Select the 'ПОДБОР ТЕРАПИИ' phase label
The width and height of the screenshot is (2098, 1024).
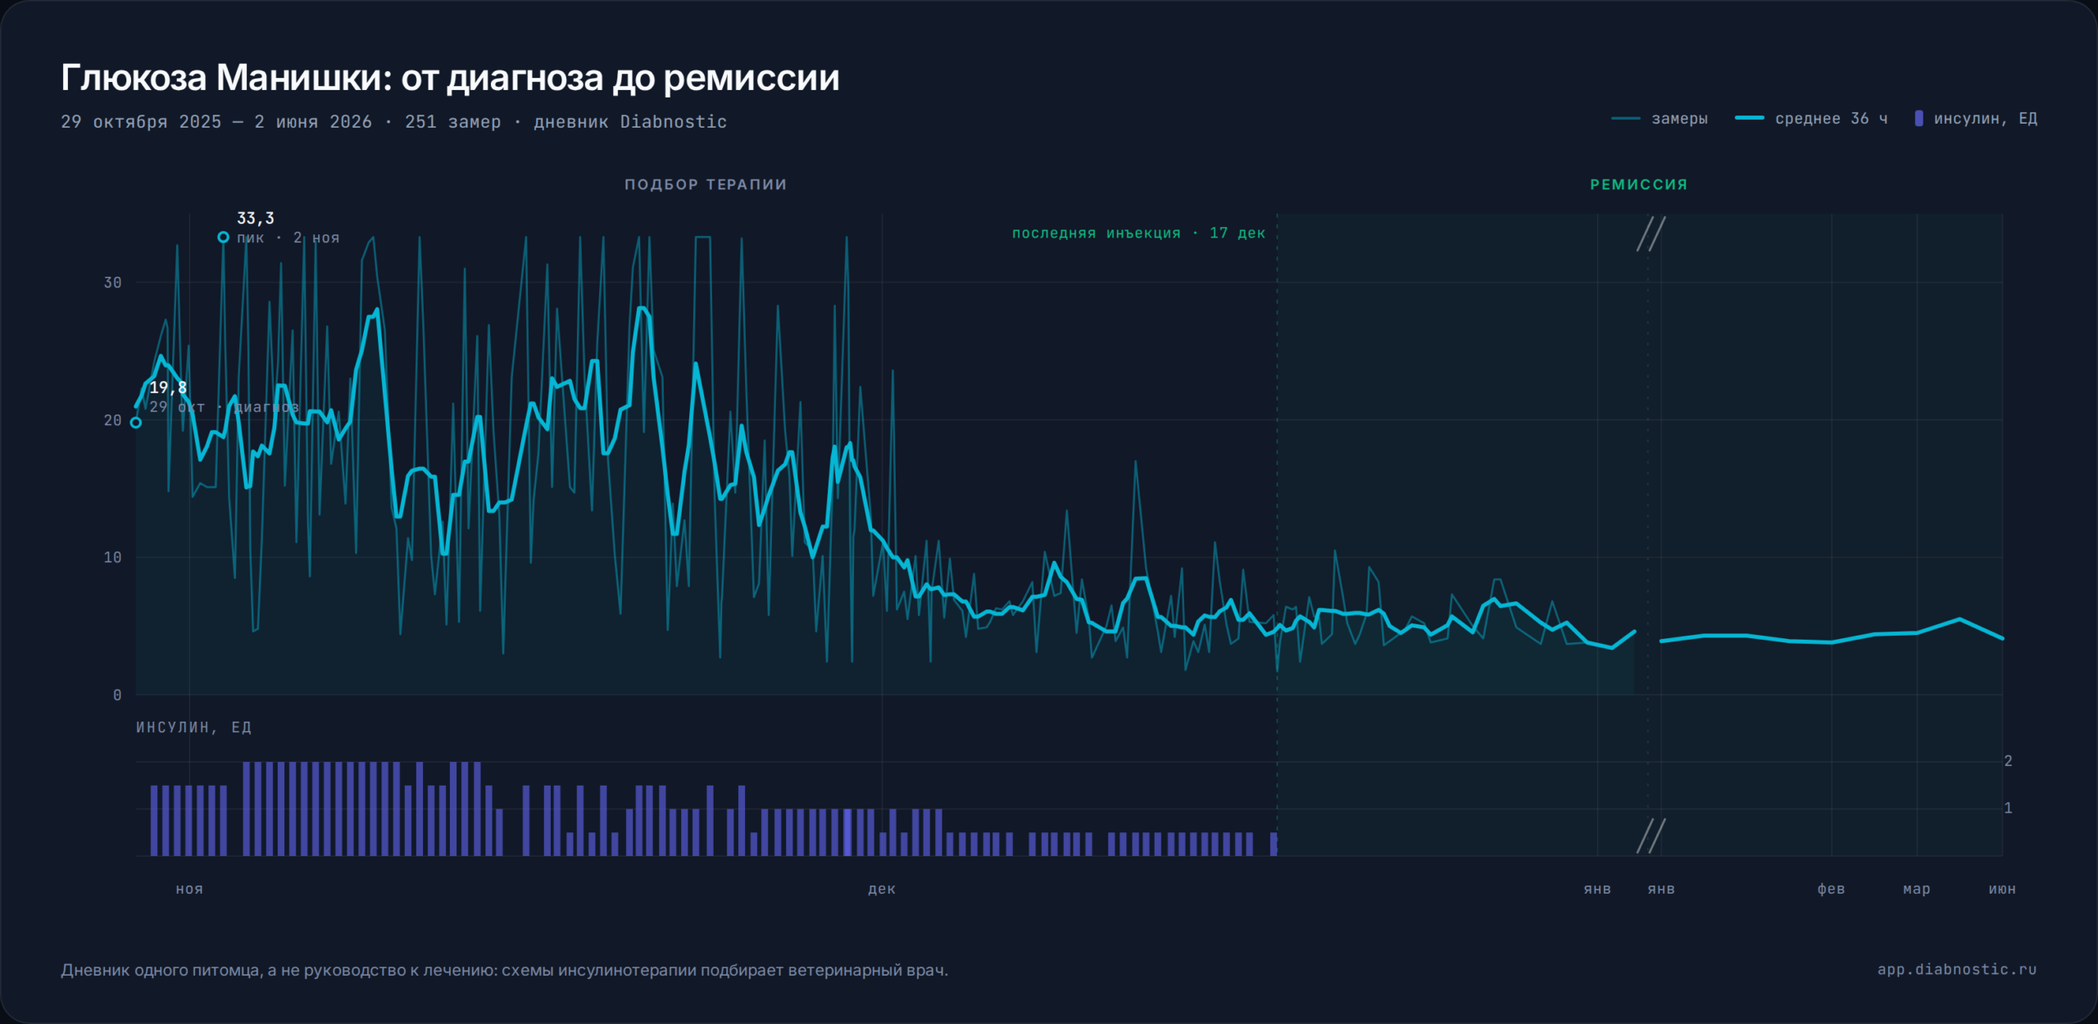point(706,185)
